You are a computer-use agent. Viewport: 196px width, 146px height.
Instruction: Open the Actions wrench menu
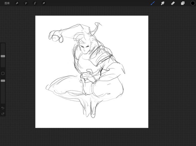coord(17,3)
